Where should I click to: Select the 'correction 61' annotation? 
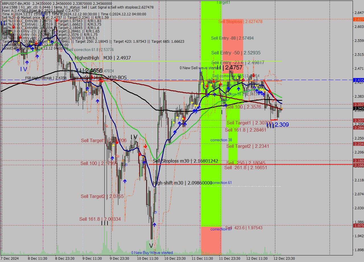click(x=221, y=183)
